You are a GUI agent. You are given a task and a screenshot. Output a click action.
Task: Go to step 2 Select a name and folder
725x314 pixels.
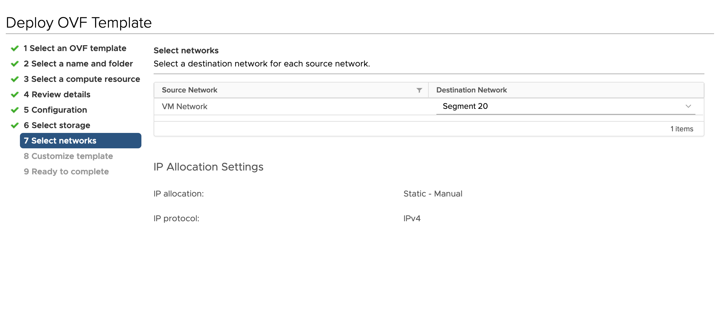[x=78, y=64]
